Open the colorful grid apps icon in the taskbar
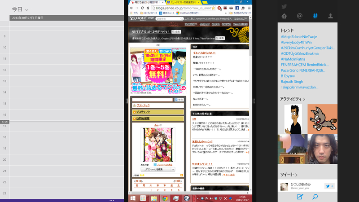 click(143, 198)
